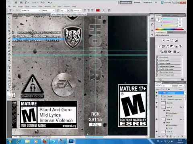This screenshot has width=193, height=144.
Task: Toggle text orientation in the options bar
Action: point(17,10)
